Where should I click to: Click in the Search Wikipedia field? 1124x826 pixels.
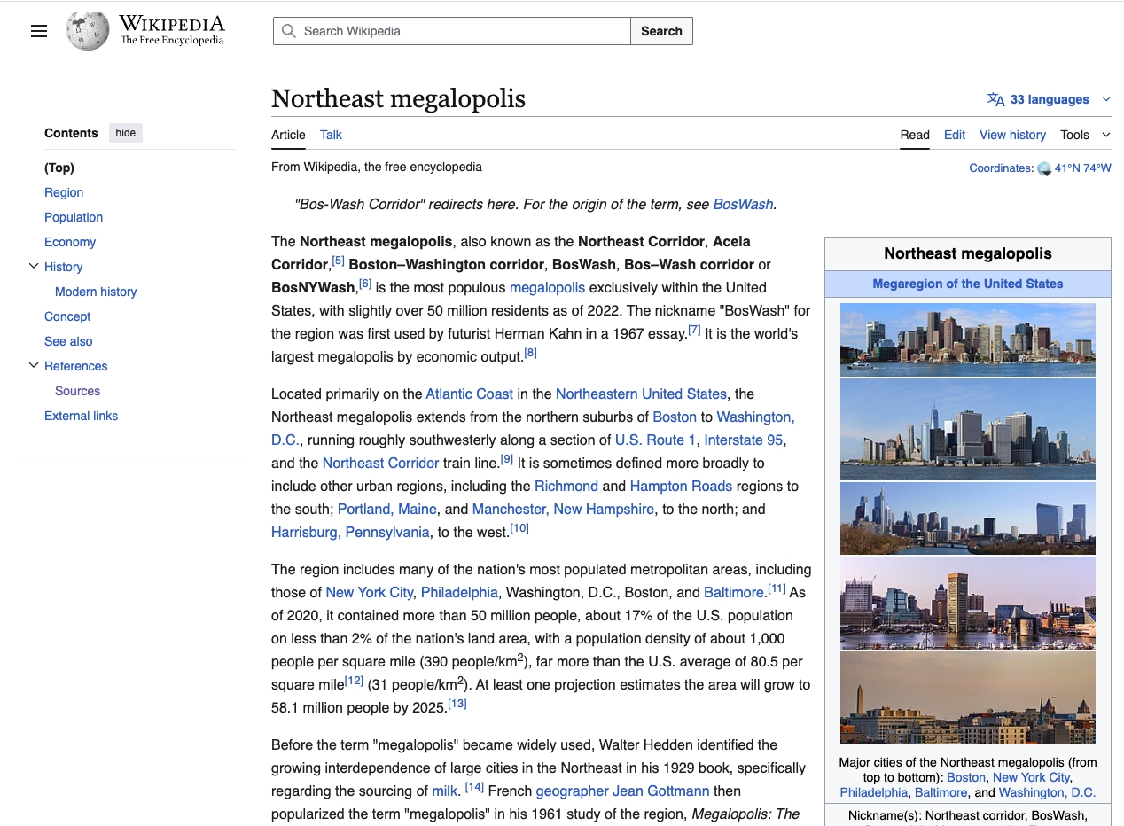[x=461, y=31]
